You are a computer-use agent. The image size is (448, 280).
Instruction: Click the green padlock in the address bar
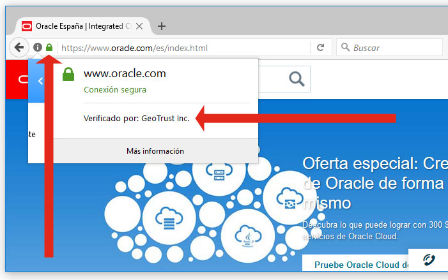49,47
